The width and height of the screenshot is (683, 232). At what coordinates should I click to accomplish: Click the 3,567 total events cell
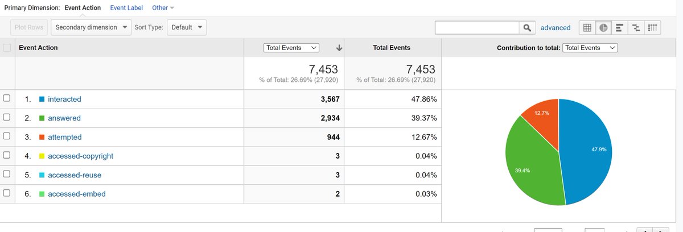coord(294,99)
